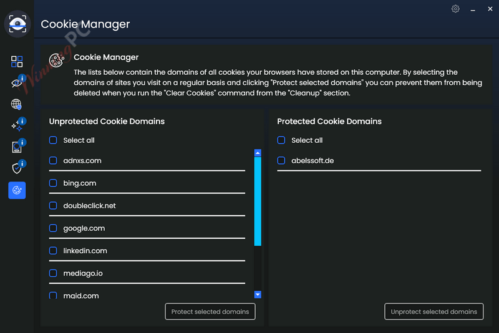499x333 pixels.
Task: Click scrollbar down arrow in unprotected list
Action: tap(258, 294)
